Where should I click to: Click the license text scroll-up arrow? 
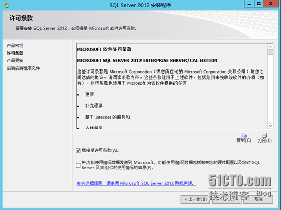(x=270, y=46)
